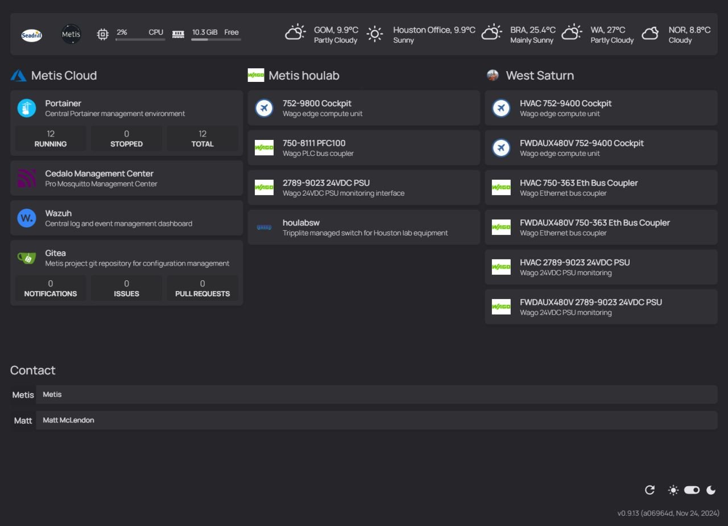Click the Metis houlab group heading

[x=304, y=75]
